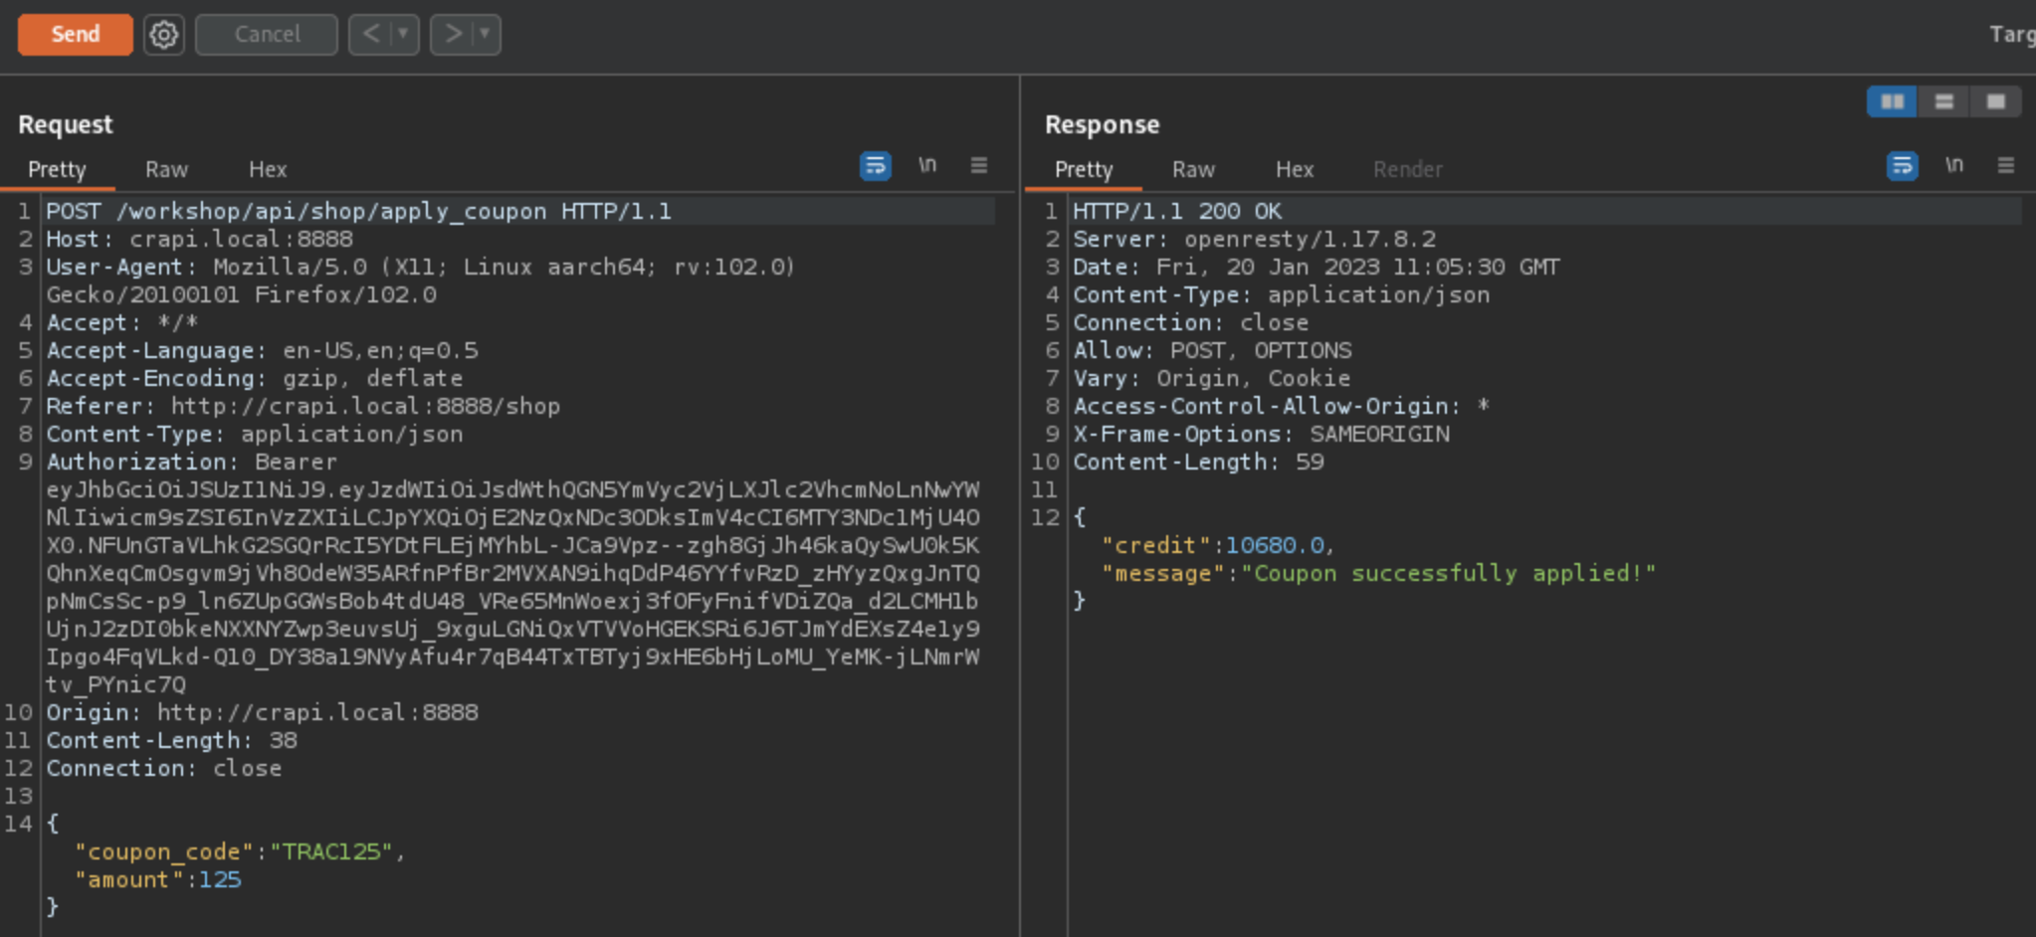Click the coupon_code value TRAC125 in request body

pos(331,852)
